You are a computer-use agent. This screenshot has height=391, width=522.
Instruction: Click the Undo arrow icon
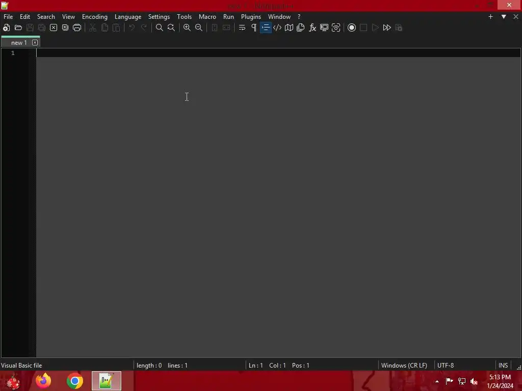(x=132, y=27)
